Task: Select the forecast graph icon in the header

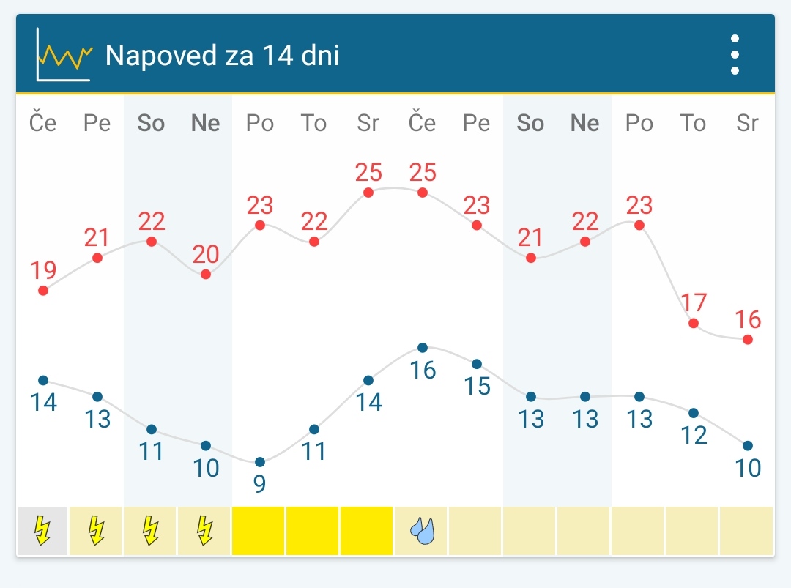Action: [x=62, y=53]
